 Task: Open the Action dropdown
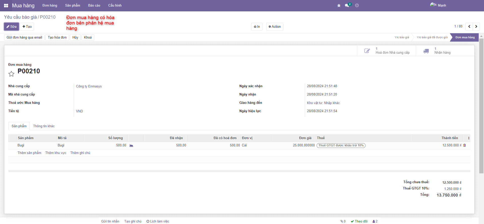(275, 27)
